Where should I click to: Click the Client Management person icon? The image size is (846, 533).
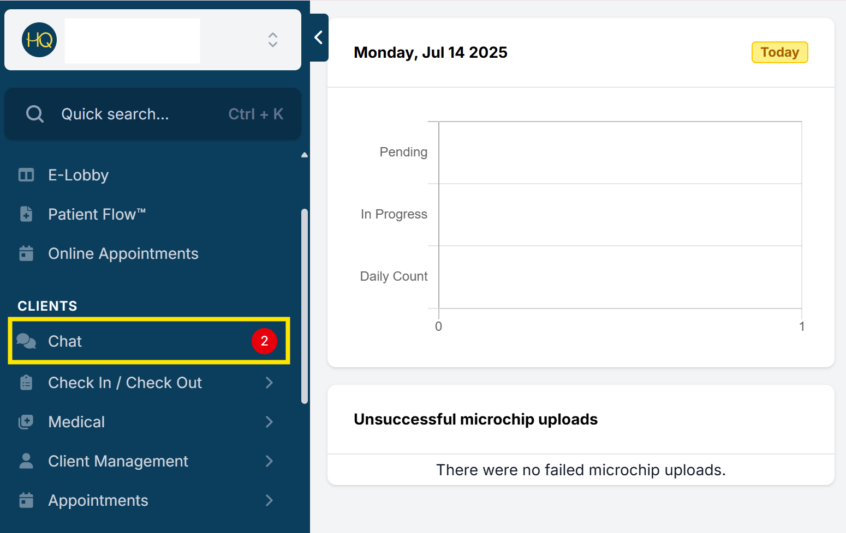26,461
